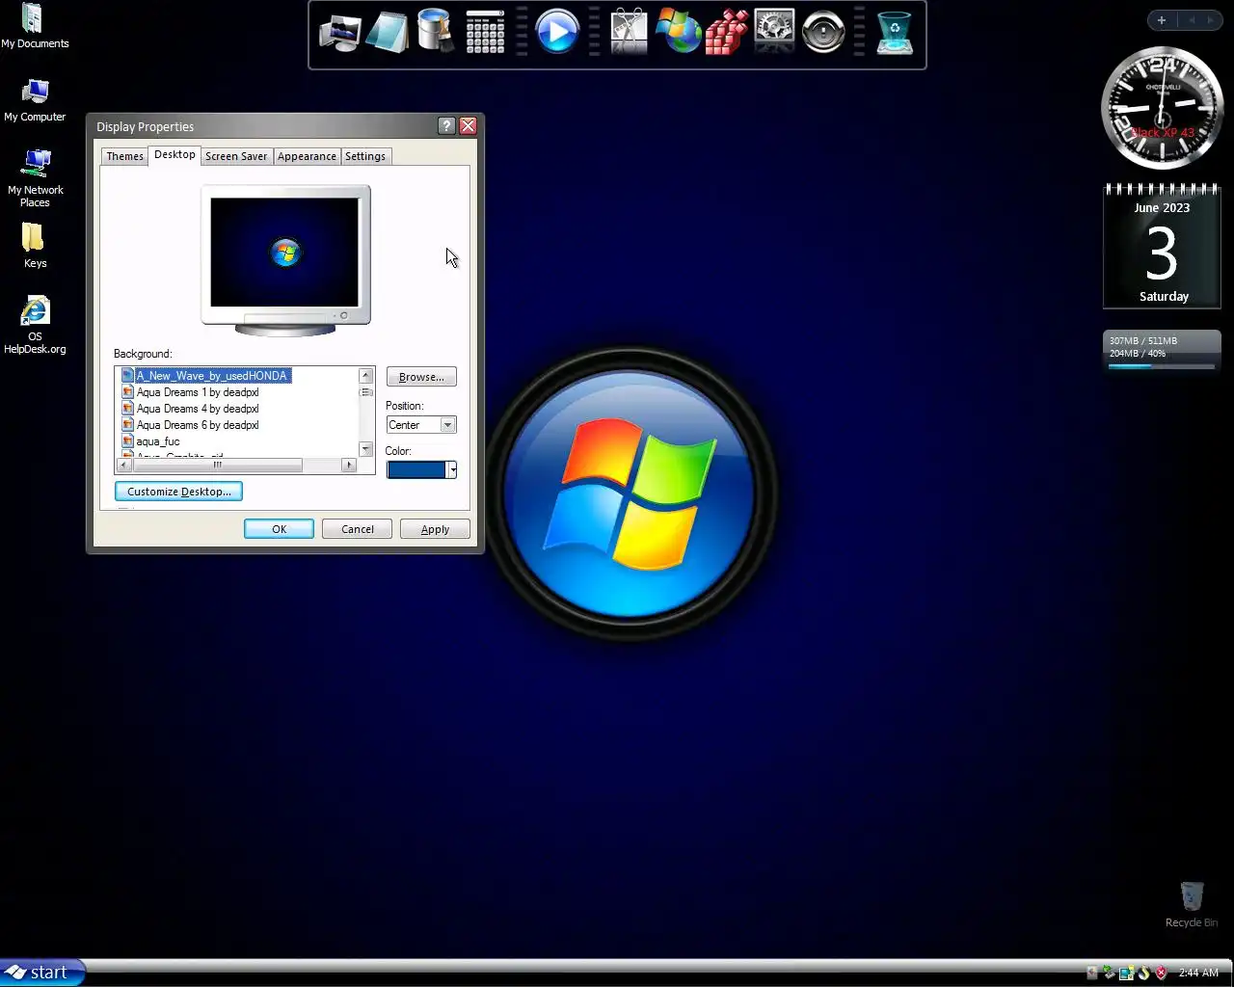Launch the Calculator icon in the dock
1234x987 pixels.
coord(485,32)
